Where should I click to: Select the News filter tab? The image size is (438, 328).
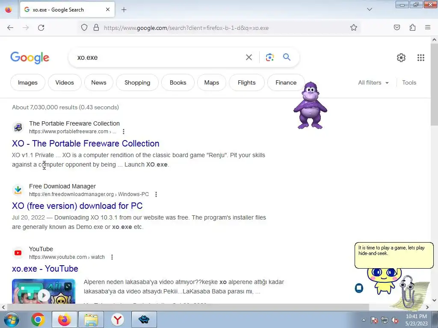point(99,82)
